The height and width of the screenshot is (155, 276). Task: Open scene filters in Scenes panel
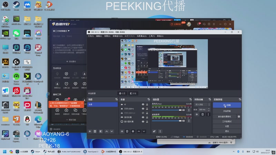(x=101, y=131)
